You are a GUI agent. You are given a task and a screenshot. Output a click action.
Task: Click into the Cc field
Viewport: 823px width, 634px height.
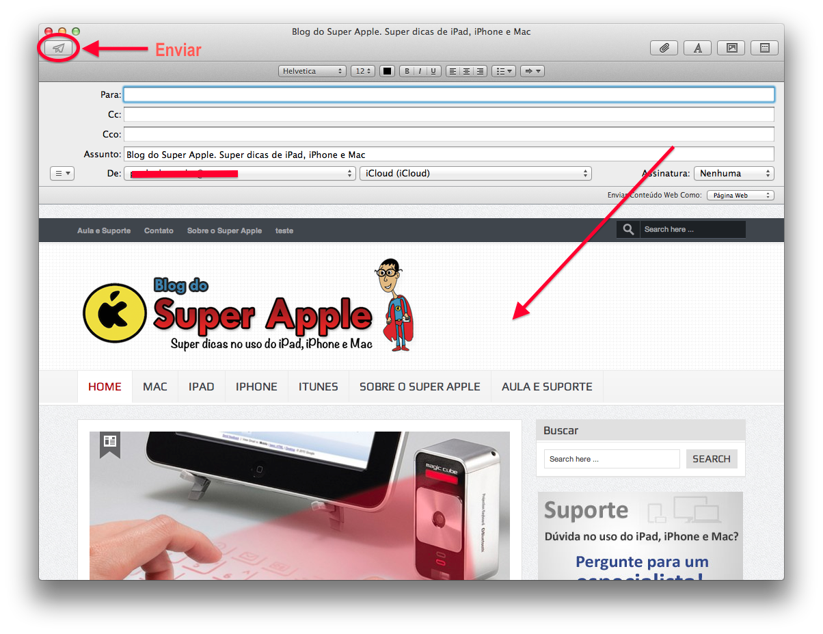[x=449, y=114]
